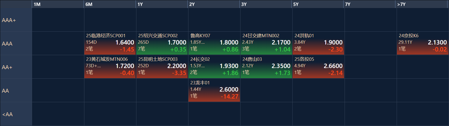Open the 鲁高KY07 bond tile
This screenshot has height=126, width=449.
pos(214,43)
